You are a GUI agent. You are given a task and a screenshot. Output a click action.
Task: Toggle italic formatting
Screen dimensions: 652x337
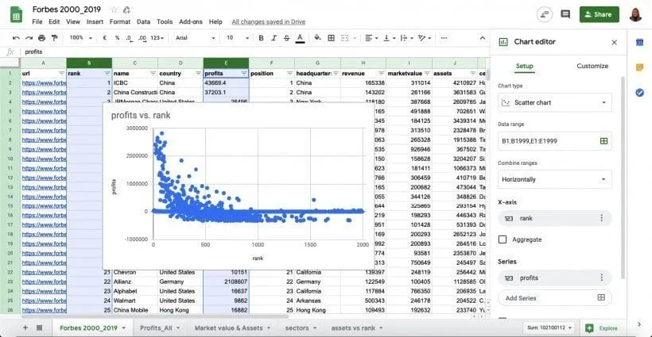[274, 38]
